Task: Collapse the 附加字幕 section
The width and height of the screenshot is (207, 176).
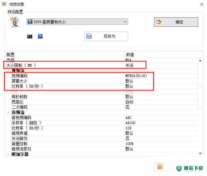Action: 8,154
